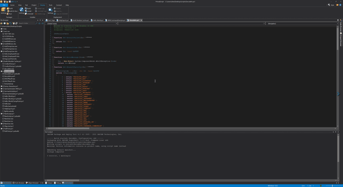Image resolution: width=343 pixels, height=187 pixels.
Task: Open the Uninstall button dropdown arrow
Action: tap(34, 14)
